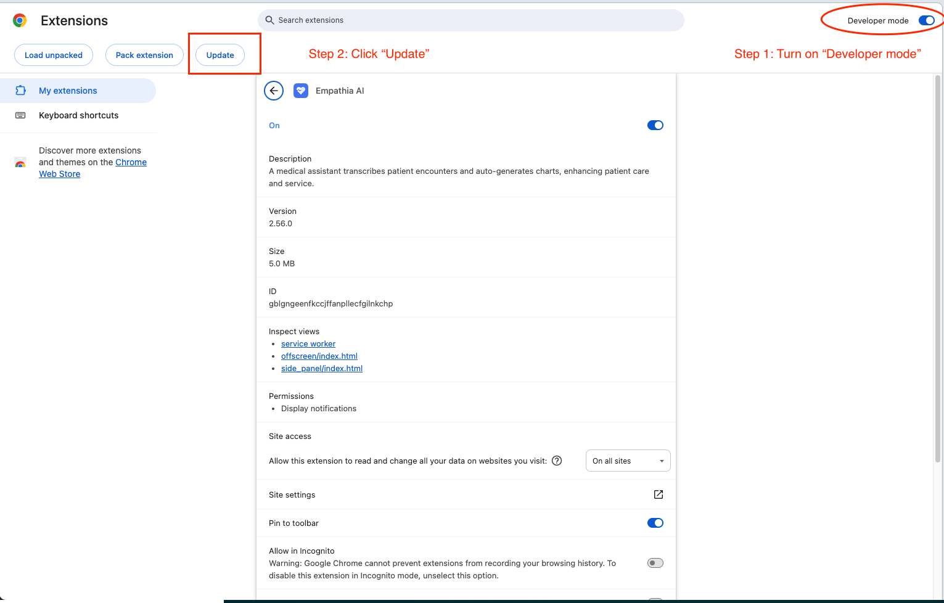
Task: Click the Chrome logo icon
Action: click(x=20, y=20)
